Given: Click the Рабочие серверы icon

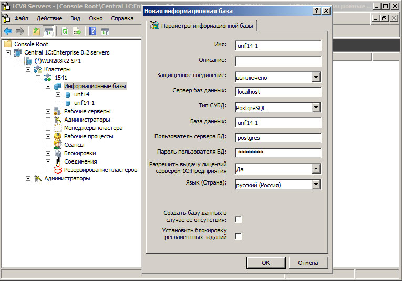Looking at the screenshot, I should coord(58,111).
